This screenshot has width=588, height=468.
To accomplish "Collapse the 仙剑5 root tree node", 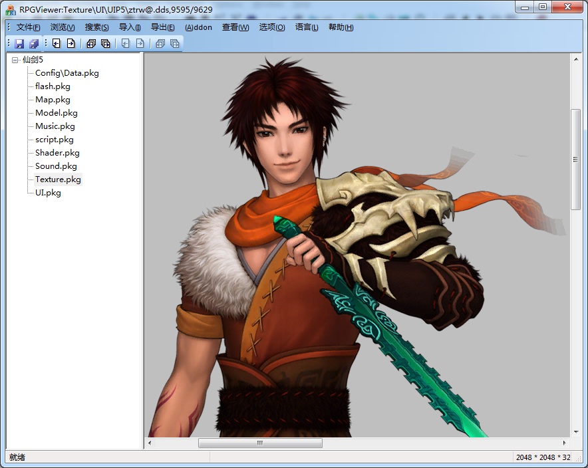I will tap(15, 60).
